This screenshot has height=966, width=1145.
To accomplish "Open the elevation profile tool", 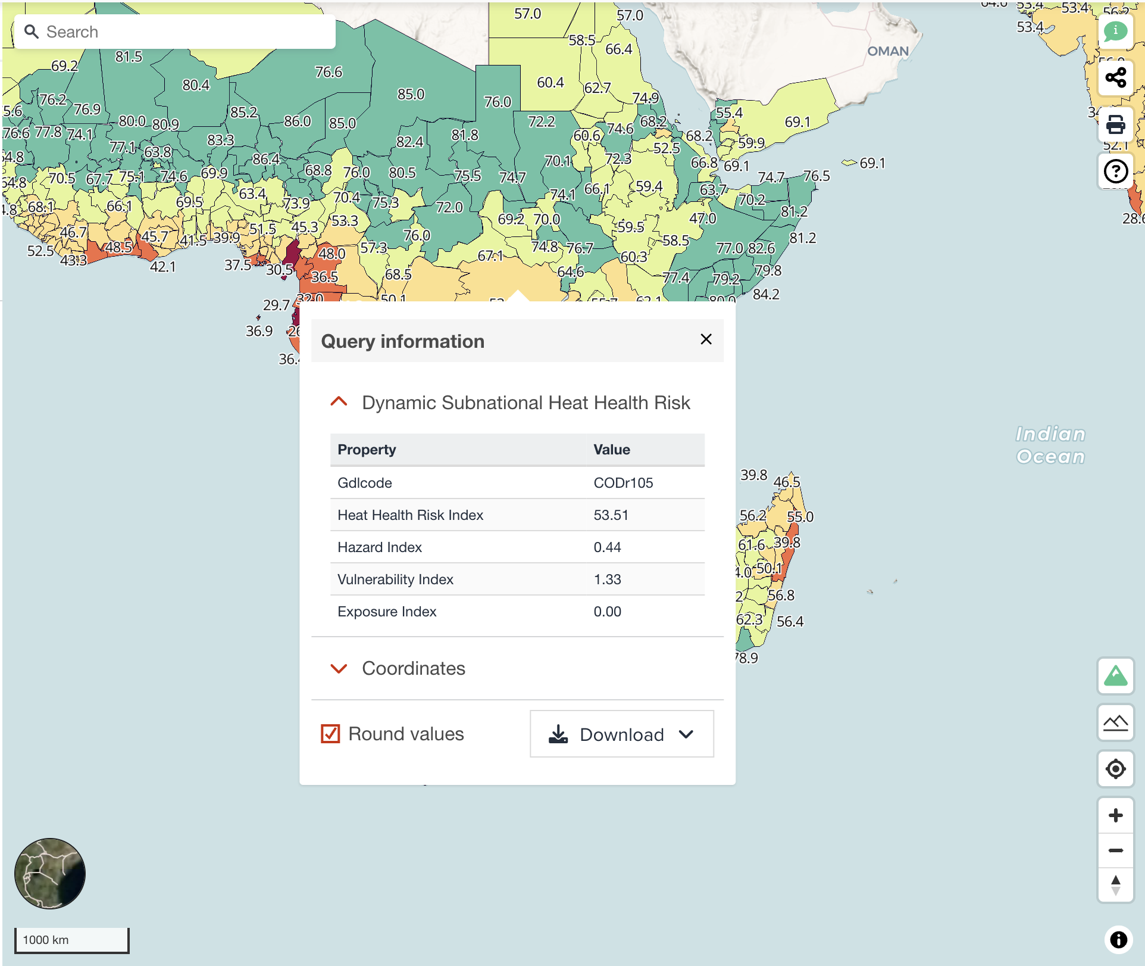I will [x=1116, y=722].
